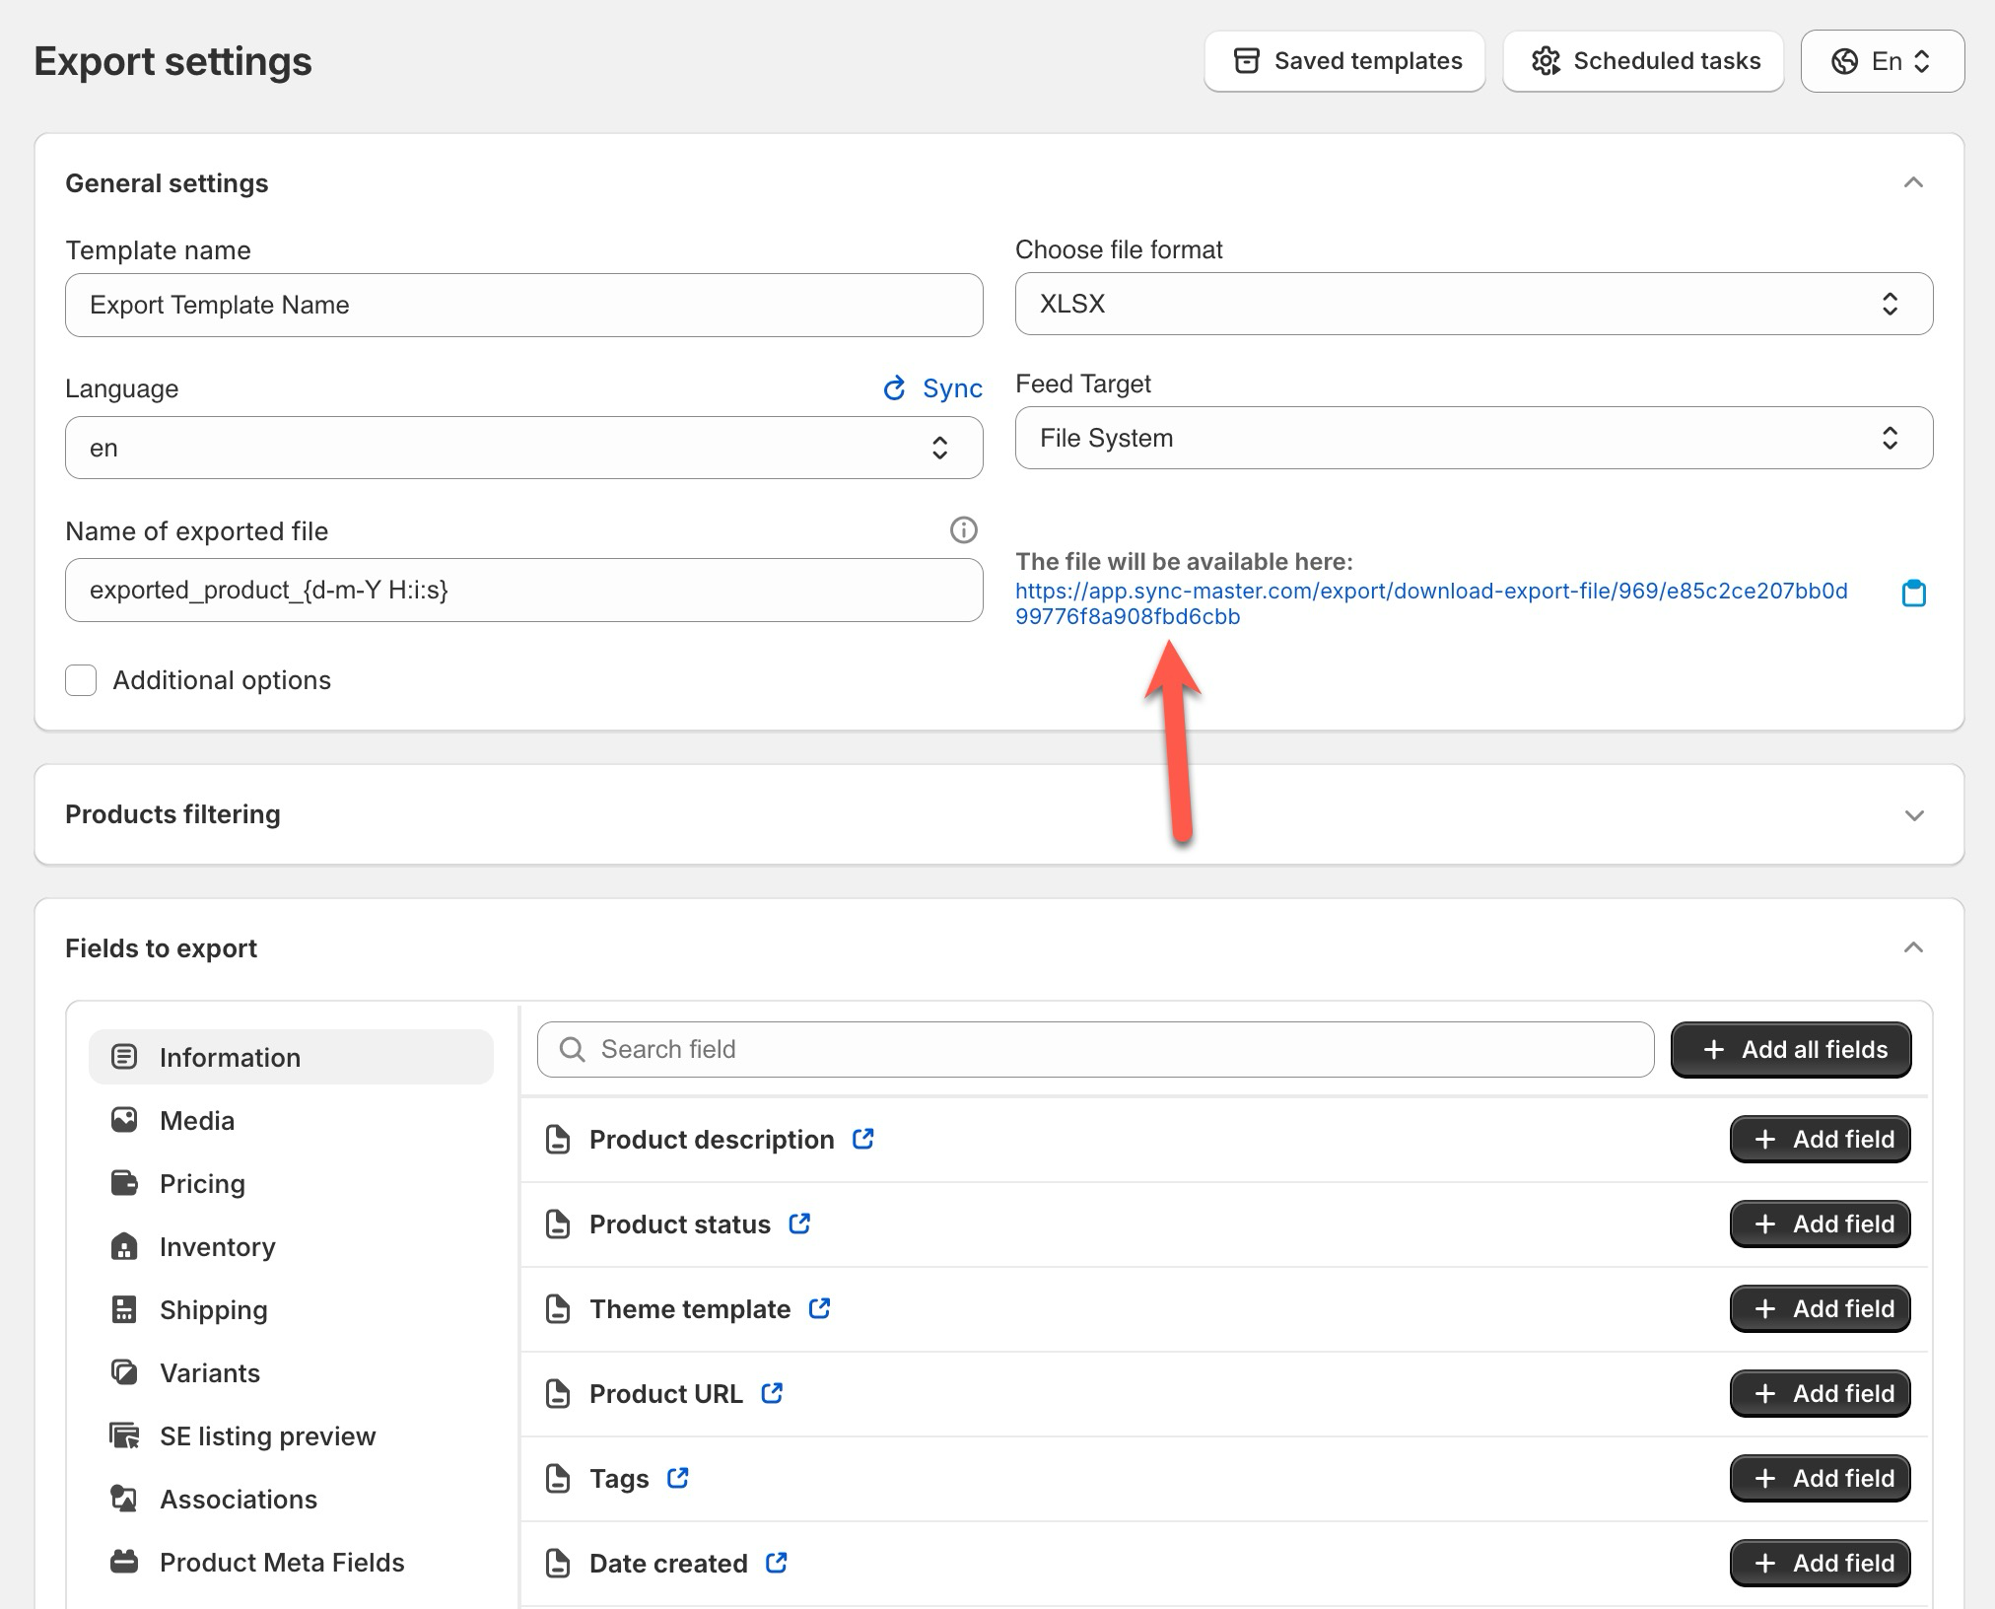Open the Language dropdown showing en

pos(524,448)
